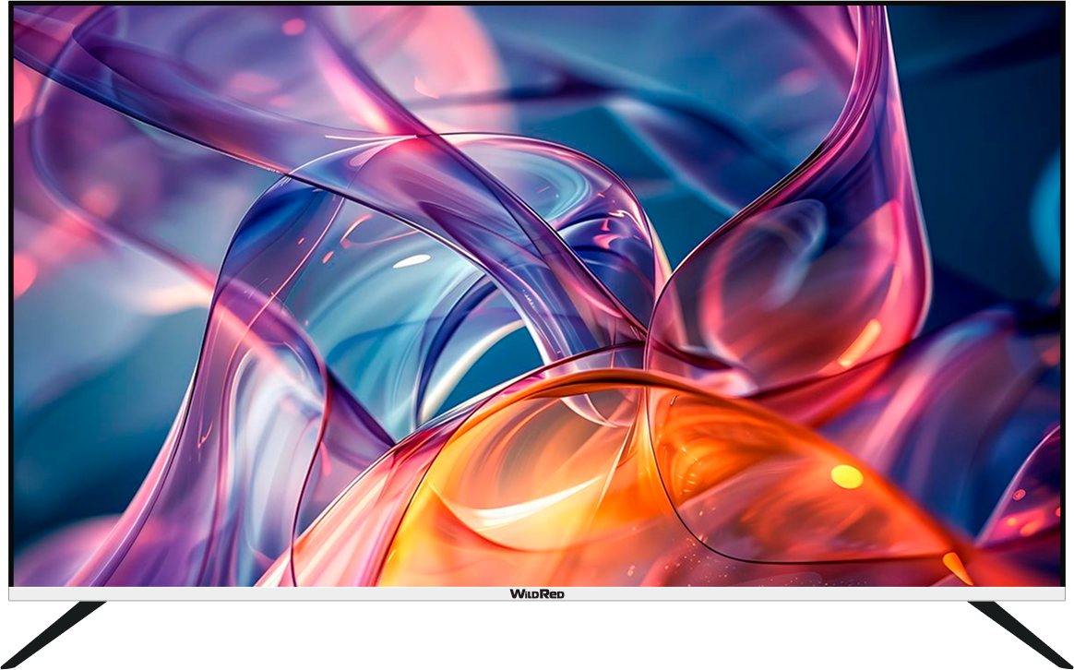Click the WildRed logo on the TV bezel
This screenshot has width=1074, height=670.
click(x=537, y=594)
